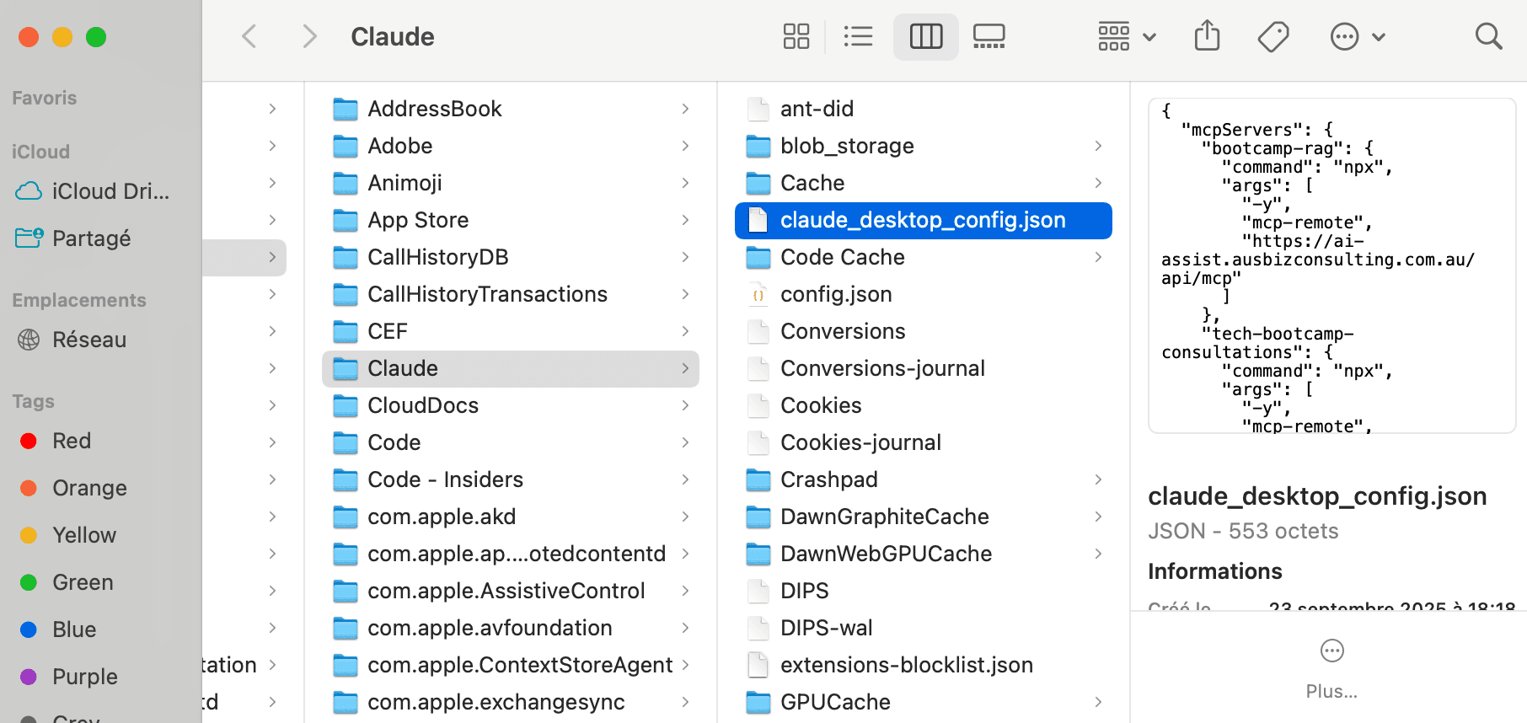
Task: Open the ellipsis action menu in toolbar
Action: coord(1356,37)
